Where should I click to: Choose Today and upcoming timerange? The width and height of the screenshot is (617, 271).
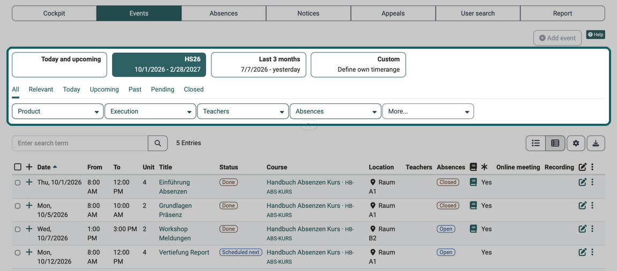[x=60, y=65]
